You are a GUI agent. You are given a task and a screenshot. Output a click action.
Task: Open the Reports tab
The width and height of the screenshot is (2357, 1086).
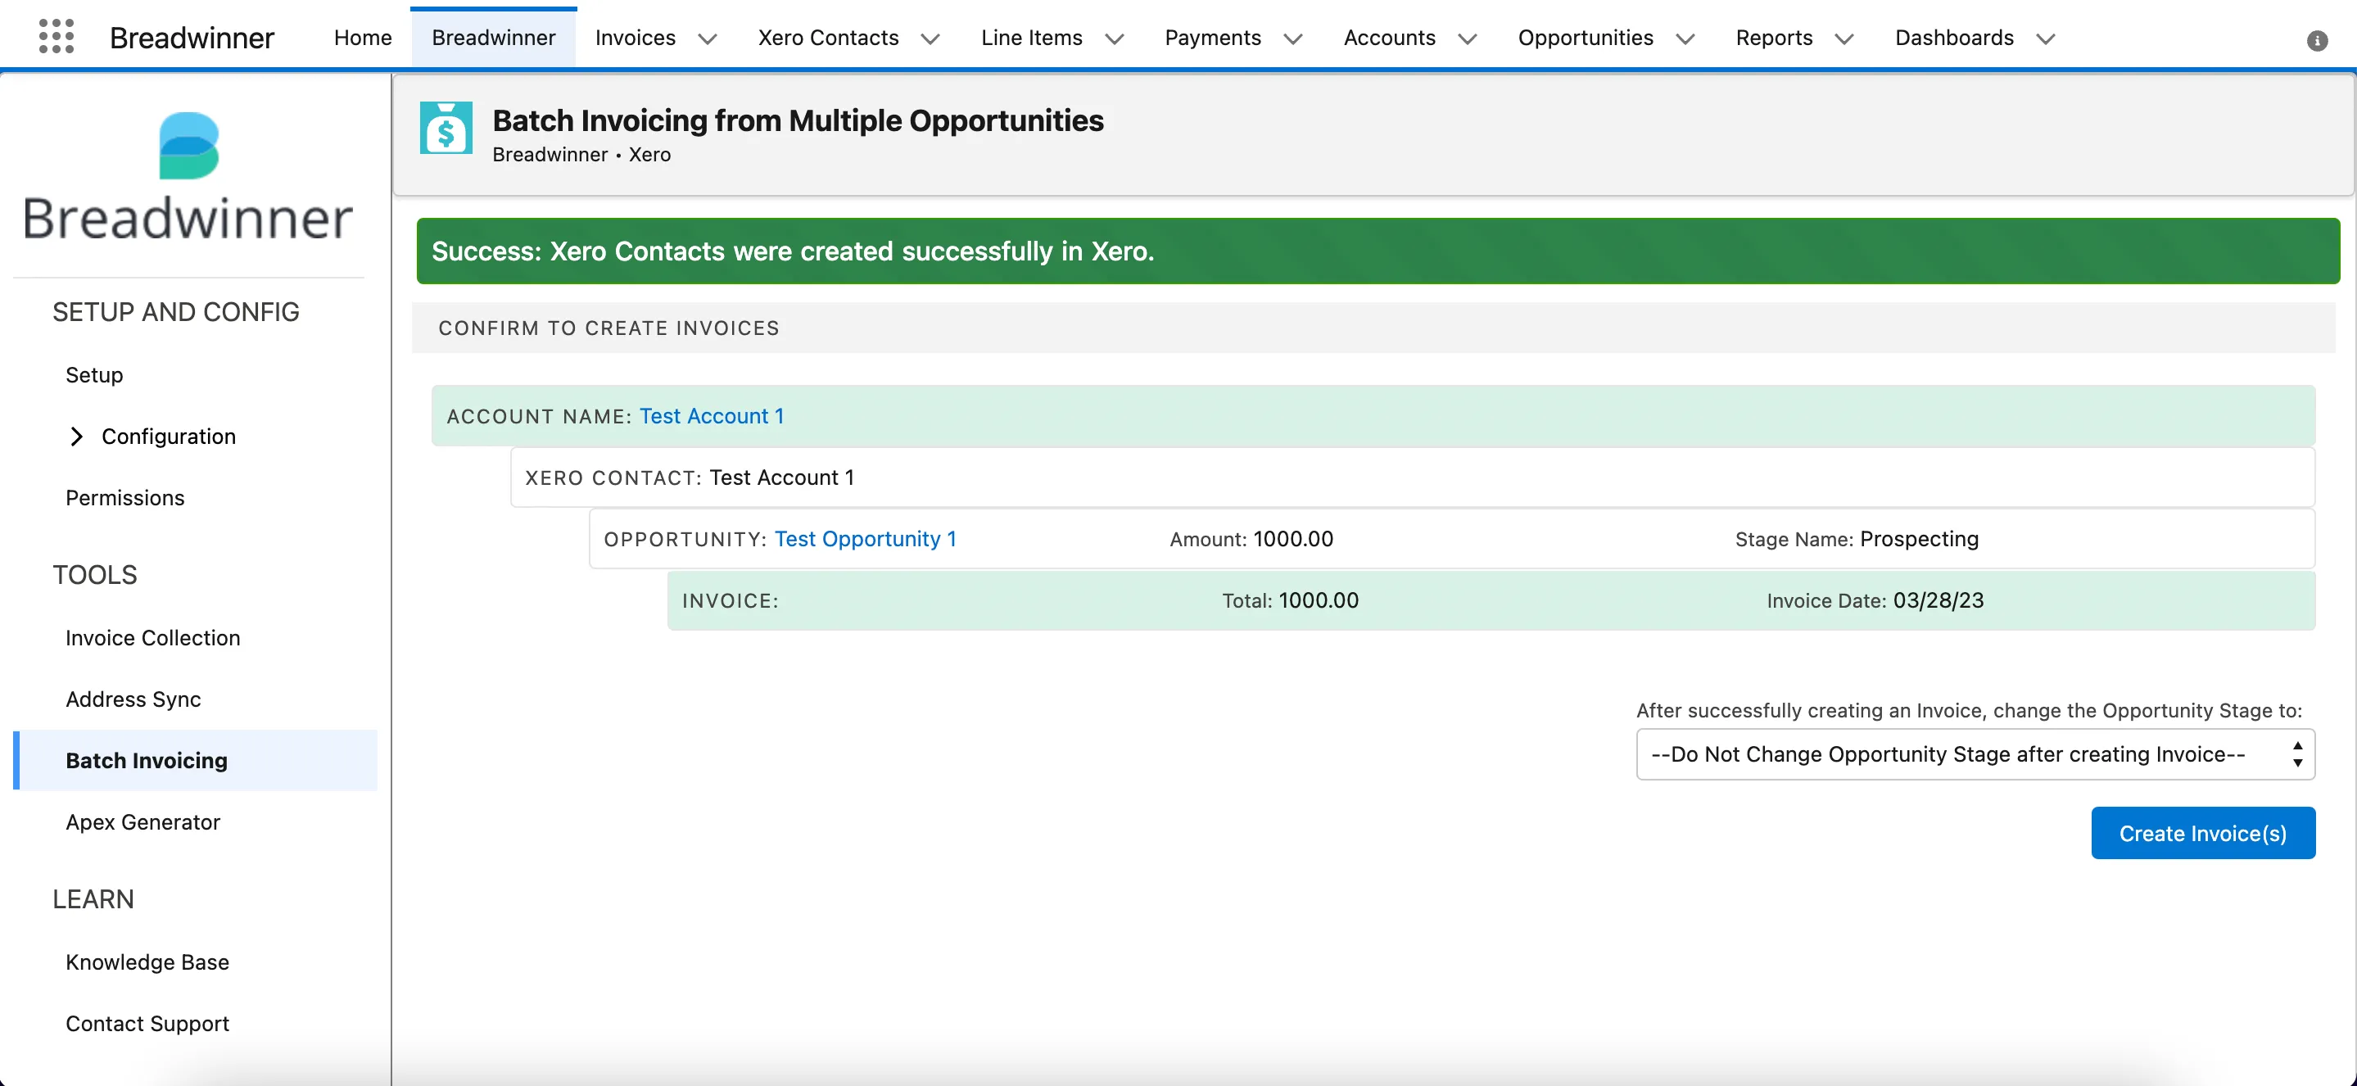pyautogui.click(x=1774, y=38)
